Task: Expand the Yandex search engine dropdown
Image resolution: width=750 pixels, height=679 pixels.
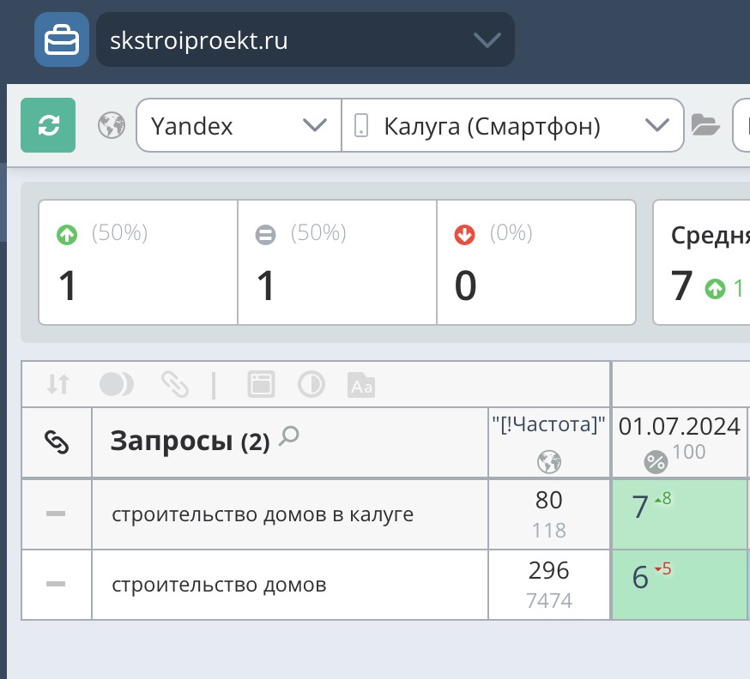Action: (239, 126)
